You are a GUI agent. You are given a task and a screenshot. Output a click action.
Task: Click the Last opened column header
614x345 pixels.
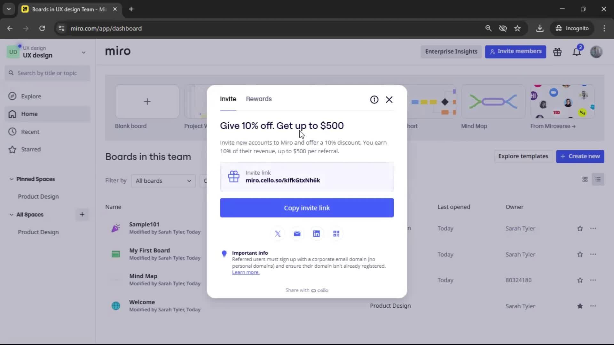(x=454, y=207)
